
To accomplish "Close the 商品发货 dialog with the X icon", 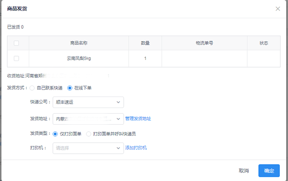I will pyautogui.click(x=278, y=9).
